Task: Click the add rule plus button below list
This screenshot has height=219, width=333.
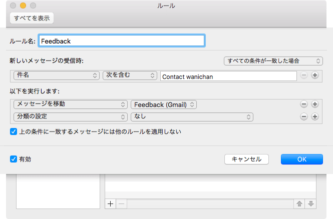Action: [111, 203]
